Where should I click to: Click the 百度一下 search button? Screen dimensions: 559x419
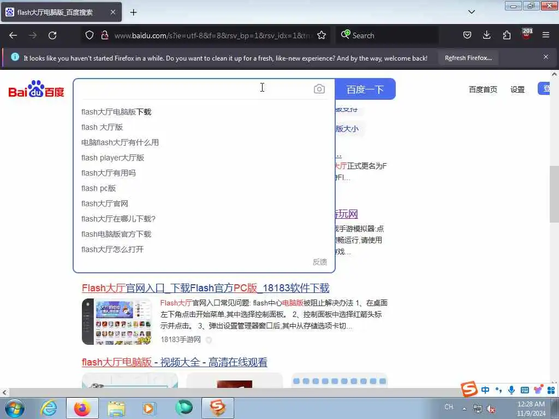point(365,89)
